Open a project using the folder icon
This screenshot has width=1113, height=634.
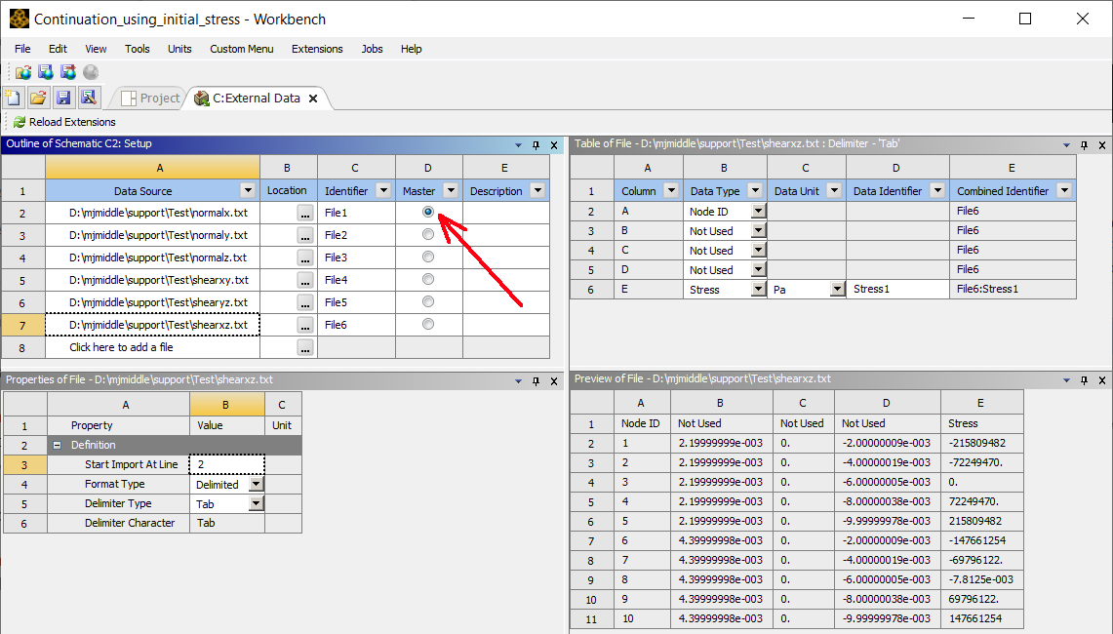[x=38, y=98]
